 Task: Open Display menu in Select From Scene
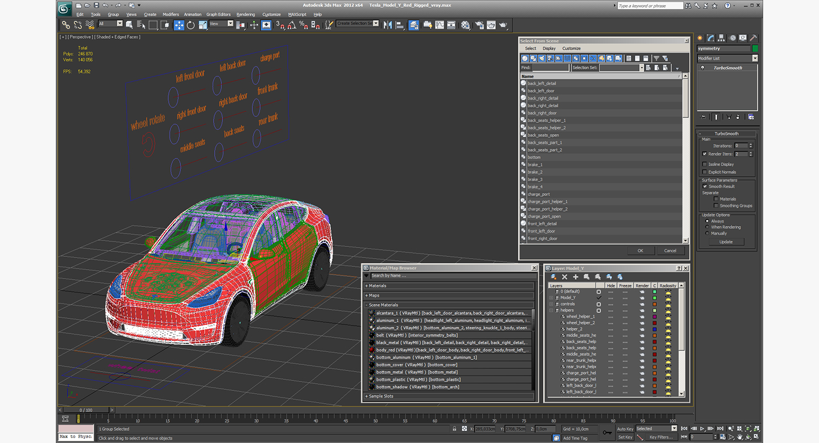click(x=549, y=49)
